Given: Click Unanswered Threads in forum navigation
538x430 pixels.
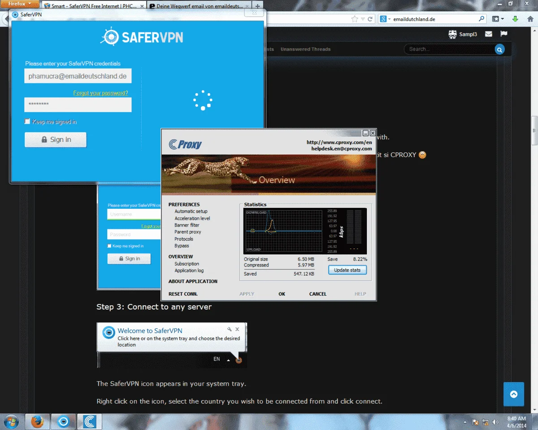Looking at the screenshot, I should pos(305,49).
